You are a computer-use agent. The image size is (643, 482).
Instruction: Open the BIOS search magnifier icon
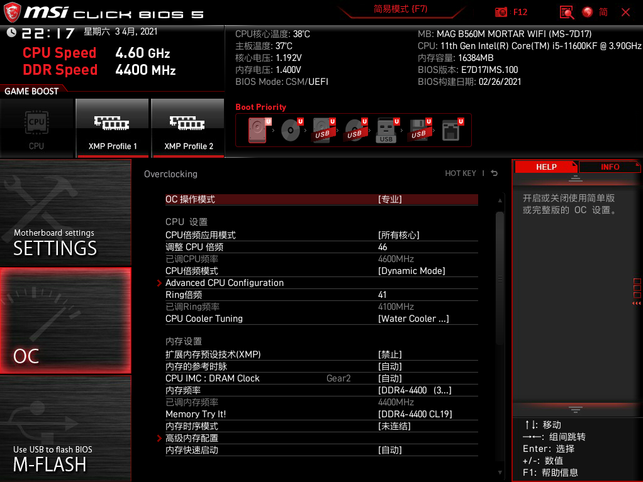(x=567, y=13)
